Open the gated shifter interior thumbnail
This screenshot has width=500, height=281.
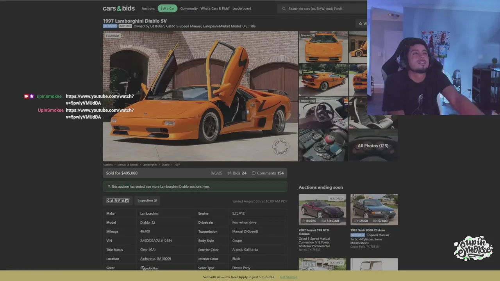coord(323,145)
